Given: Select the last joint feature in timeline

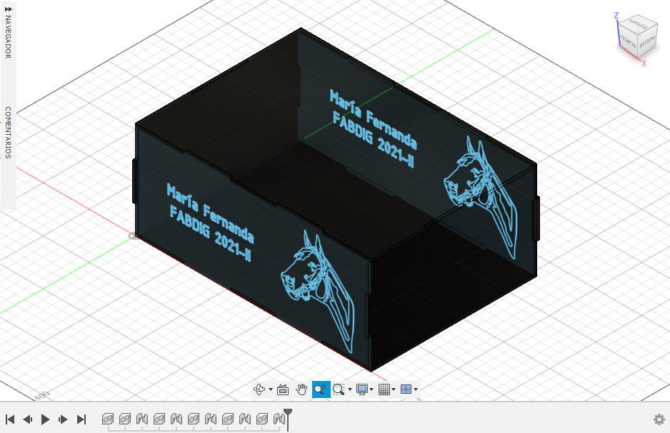Looking at the screenshot, I should click(x=279, y=419).
